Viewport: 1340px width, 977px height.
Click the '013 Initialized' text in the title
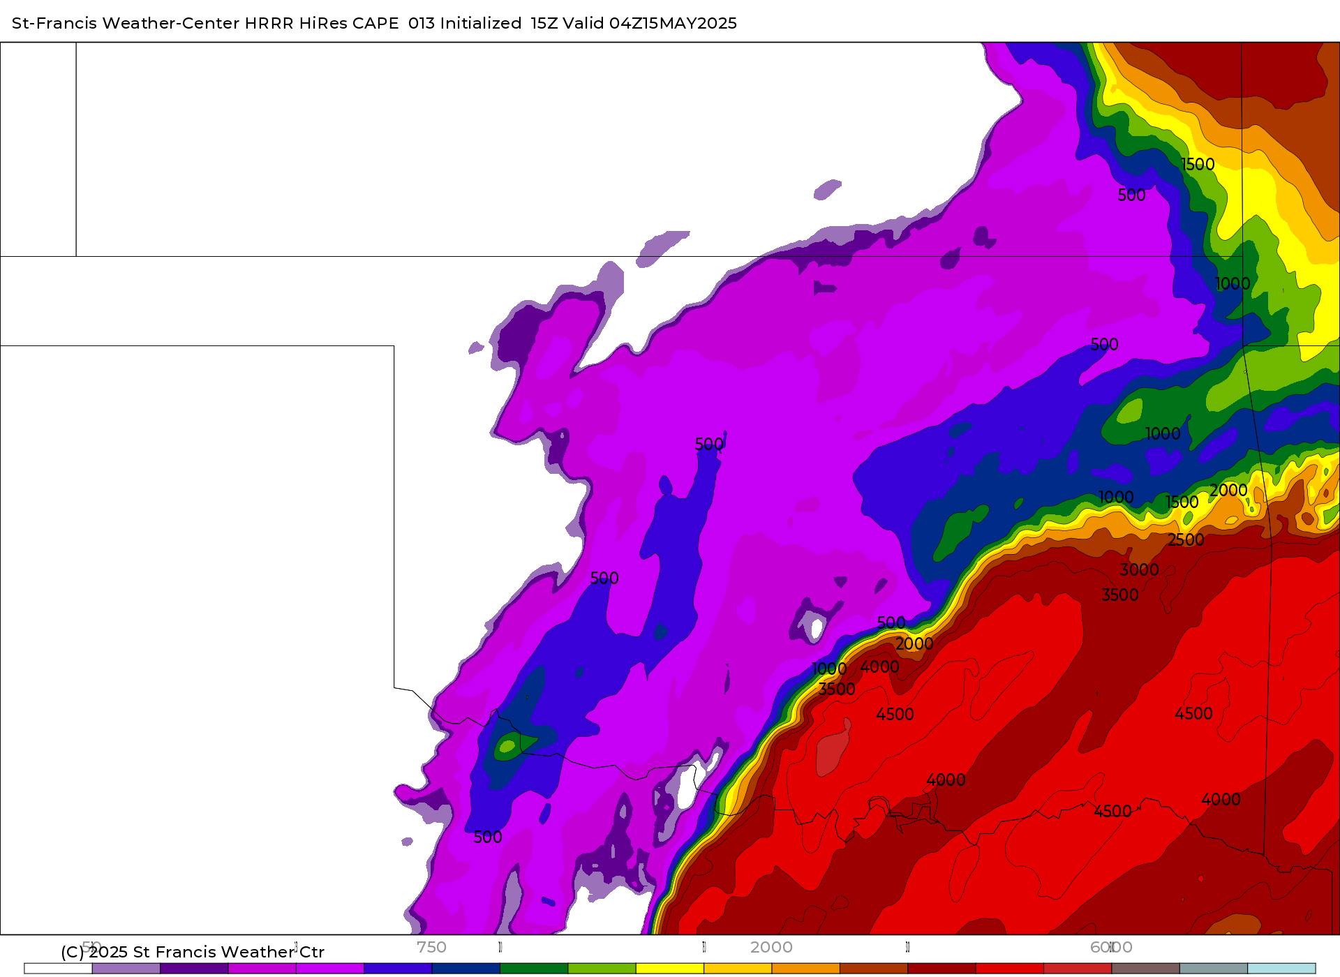point(465,23)
